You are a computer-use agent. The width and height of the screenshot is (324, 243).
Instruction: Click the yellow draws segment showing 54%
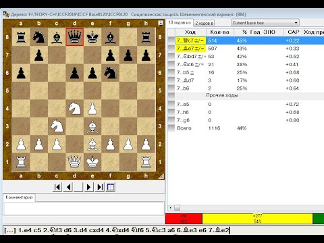point(257,219)
